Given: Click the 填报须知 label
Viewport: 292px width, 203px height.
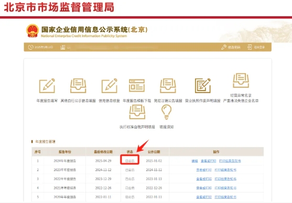Looking at the screenshot, I should point(167,127).
